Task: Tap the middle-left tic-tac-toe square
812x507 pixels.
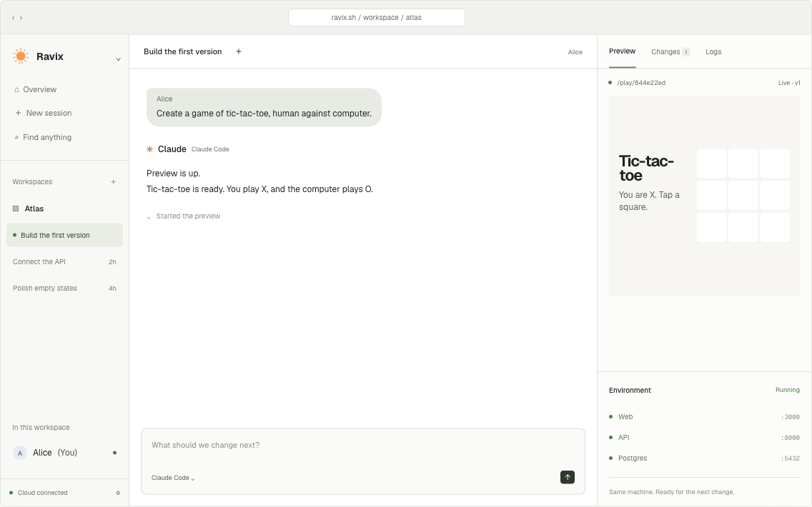Action: click(711, 196)
